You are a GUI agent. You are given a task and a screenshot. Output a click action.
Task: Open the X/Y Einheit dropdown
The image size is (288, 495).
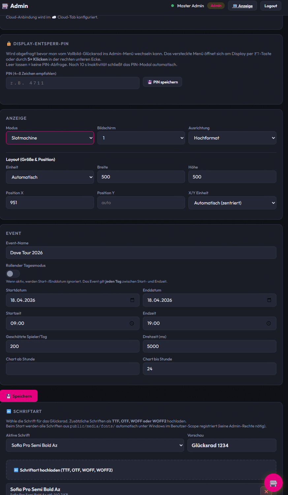[232, 203]
